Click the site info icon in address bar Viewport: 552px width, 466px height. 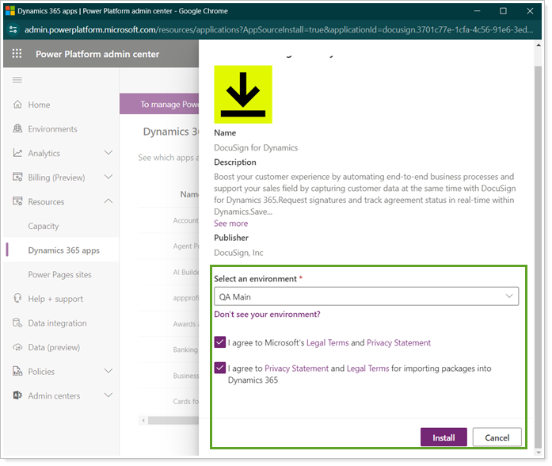pos(13,29)
